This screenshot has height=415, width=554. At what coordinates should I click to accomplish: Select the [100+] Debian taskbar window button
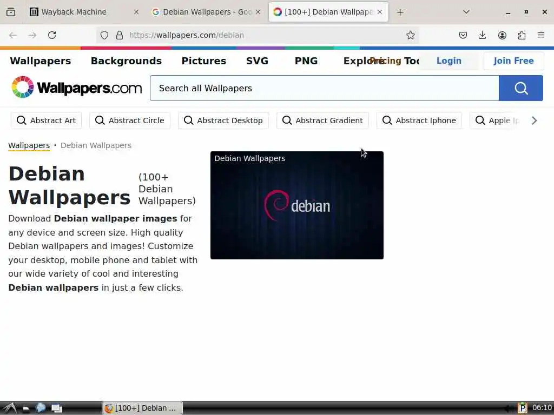[142, 408]
